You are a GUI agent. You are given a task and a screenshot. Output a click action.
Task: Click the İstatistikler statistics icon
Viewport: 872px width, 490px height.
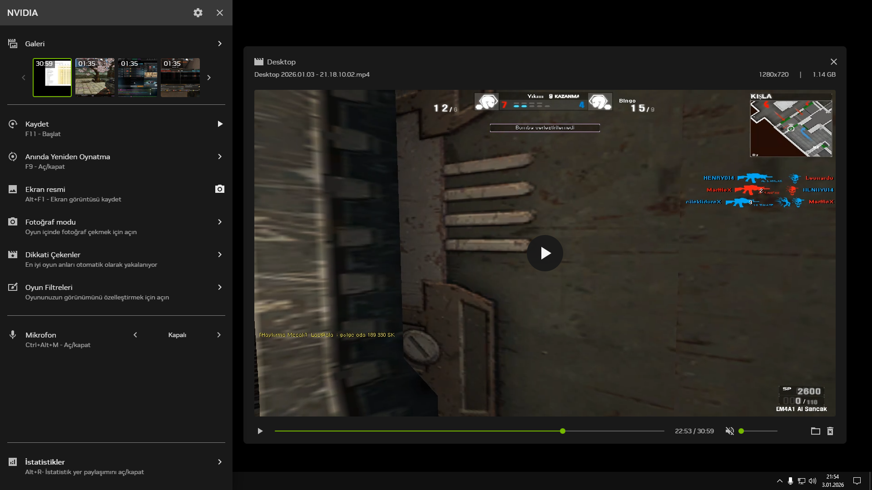click(13, 462)
